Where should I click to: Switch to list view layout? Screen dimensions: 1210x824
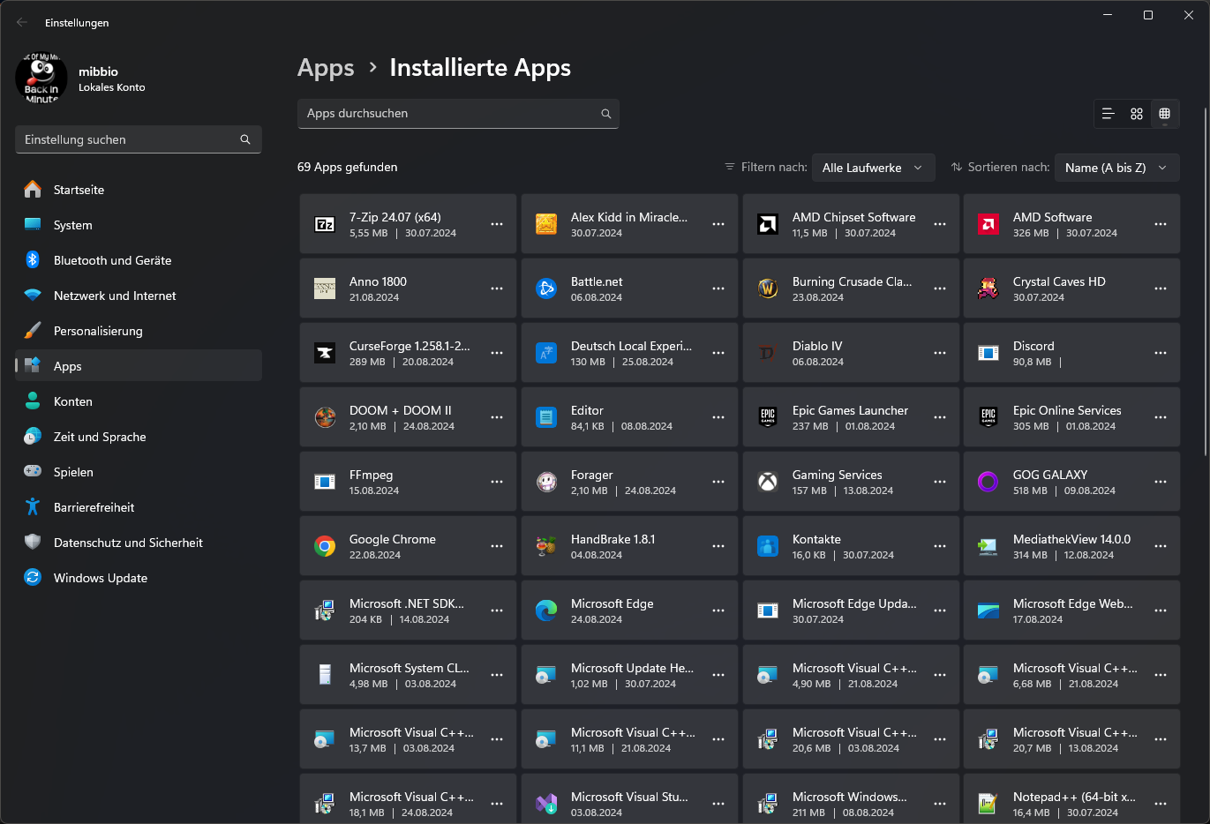click(x=1109, y=114)
